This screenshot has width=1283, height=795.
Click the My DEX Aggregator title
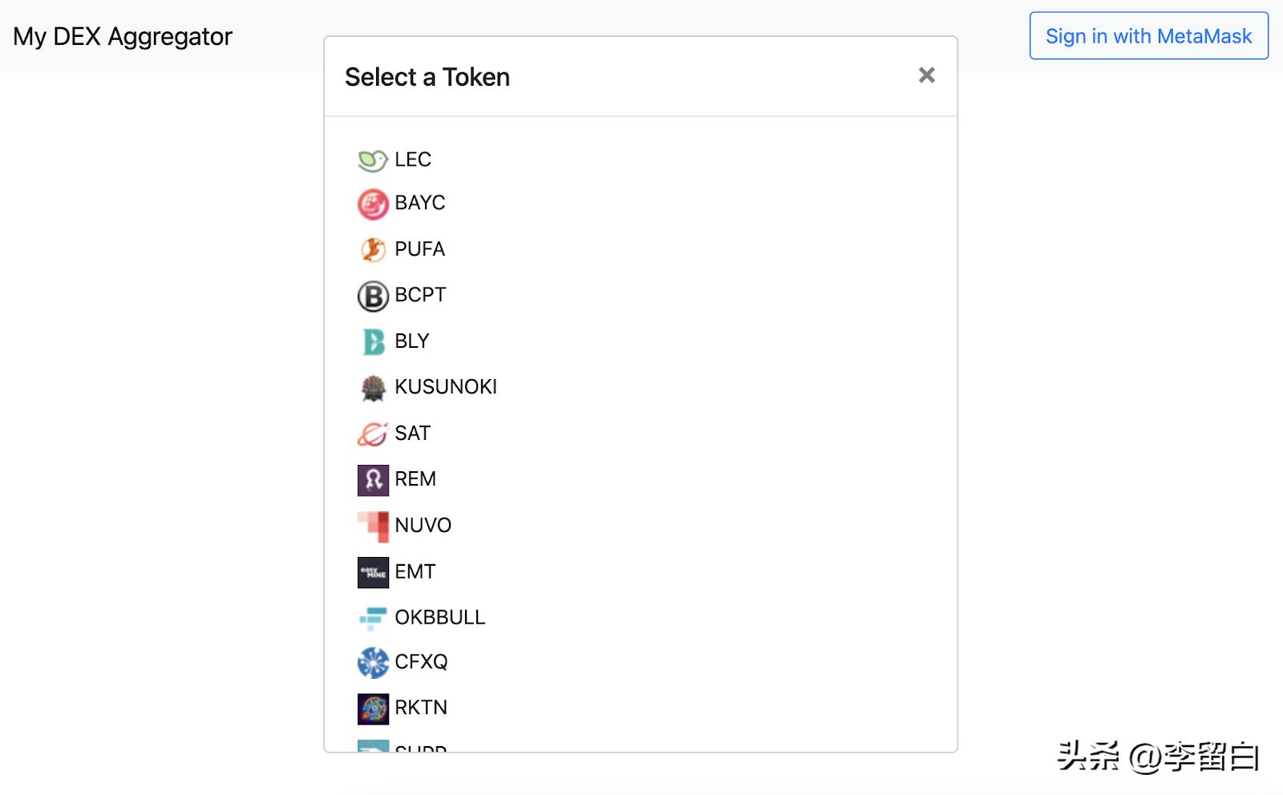coord(122,36)
